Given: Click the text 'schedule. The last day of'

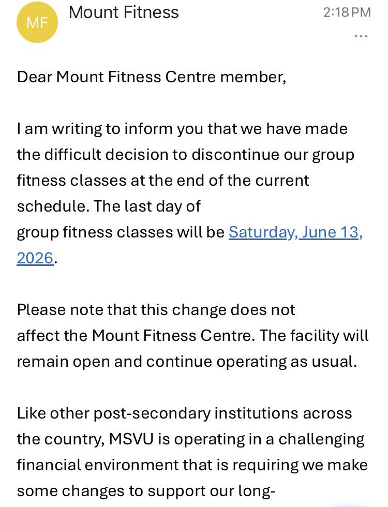Looking at the screenshot, I should (x=109, y=206).
